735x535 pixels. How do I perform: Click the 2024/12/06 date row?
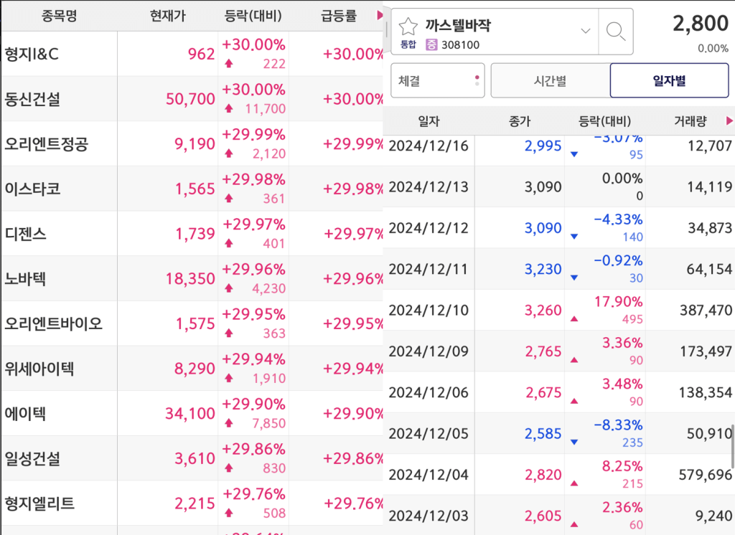coord(558,392)
